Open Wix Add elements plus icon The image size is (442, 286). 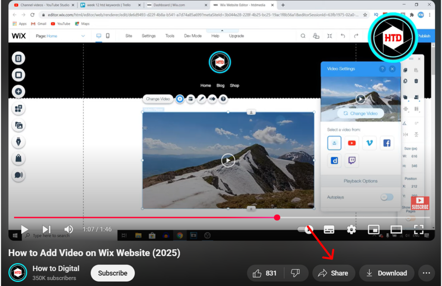(x=18, y=92)
